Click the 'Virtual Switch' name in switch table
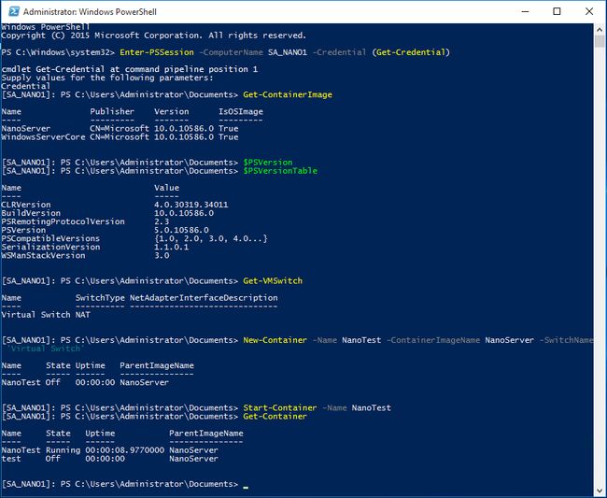This screenshot has width=607, height=498. 36,315
